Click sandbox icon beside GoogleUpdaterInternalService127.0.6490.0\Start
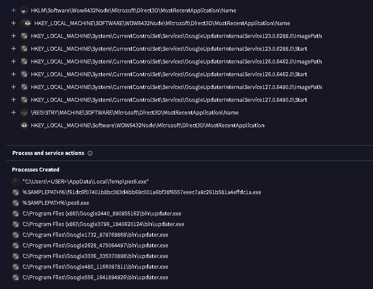 (x=24, y=100)
